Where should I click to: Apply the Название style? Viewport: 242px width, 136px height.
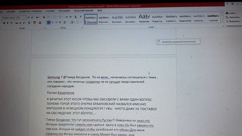click(x=144, y=19)
